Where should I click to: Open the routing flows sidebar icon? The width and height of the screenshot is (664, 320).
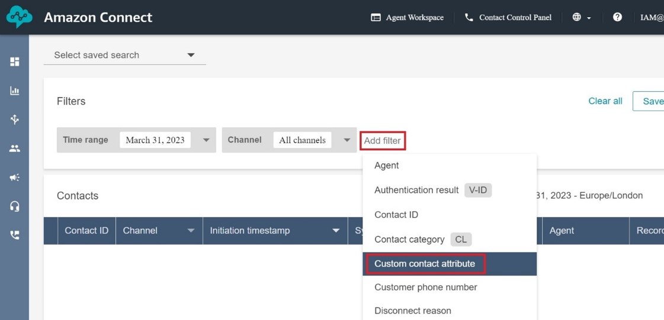pos(15,119)
